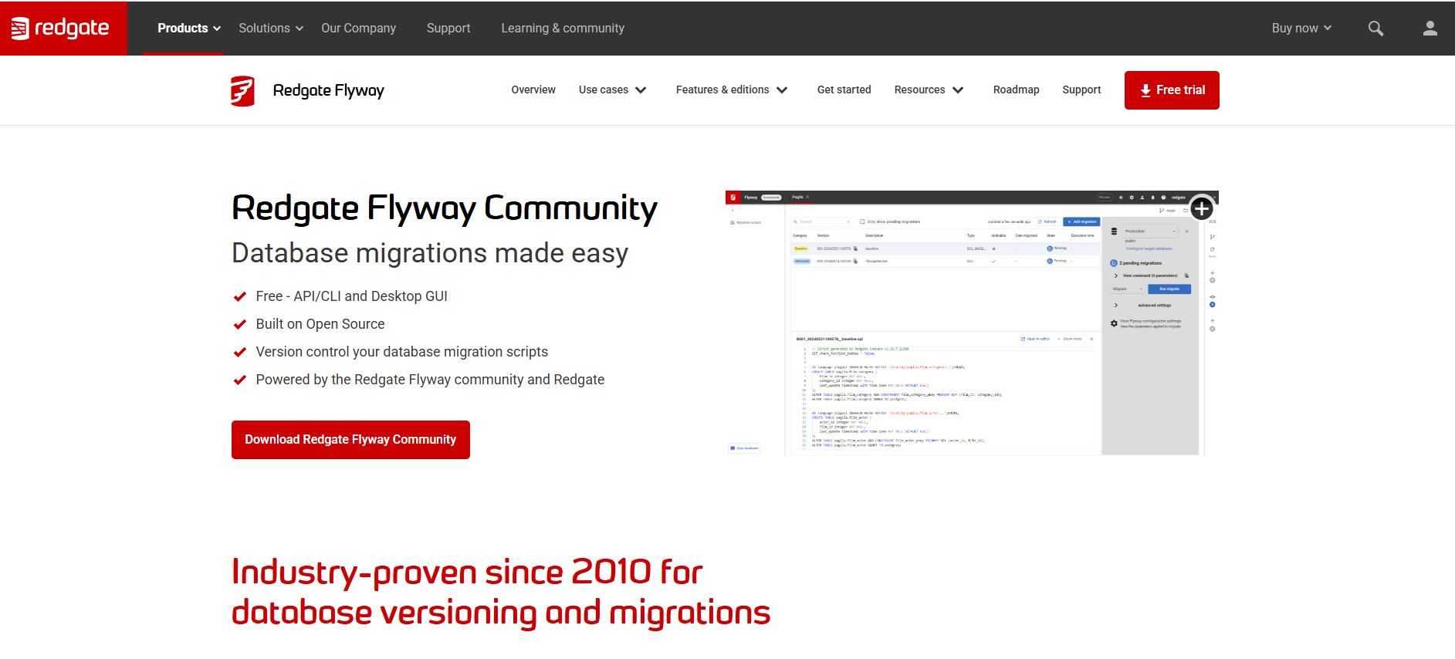Open Learning & community menu item
The height and width of the screenshot is (659, 1455).
click(x=563, y=28)
